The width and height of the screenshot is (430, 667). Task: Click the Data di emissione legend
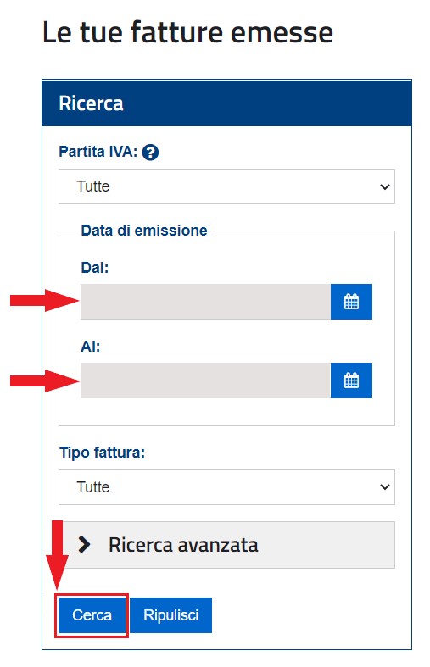click(144, 231)
